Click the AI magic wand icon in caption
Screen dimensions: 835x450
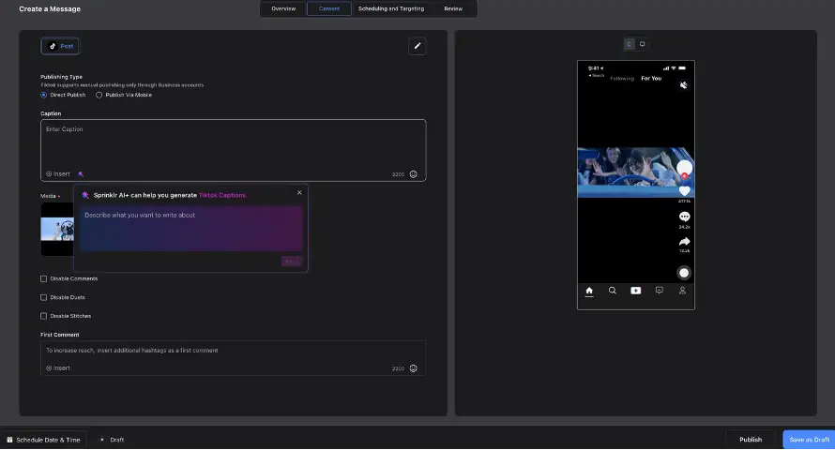(81, 174)
